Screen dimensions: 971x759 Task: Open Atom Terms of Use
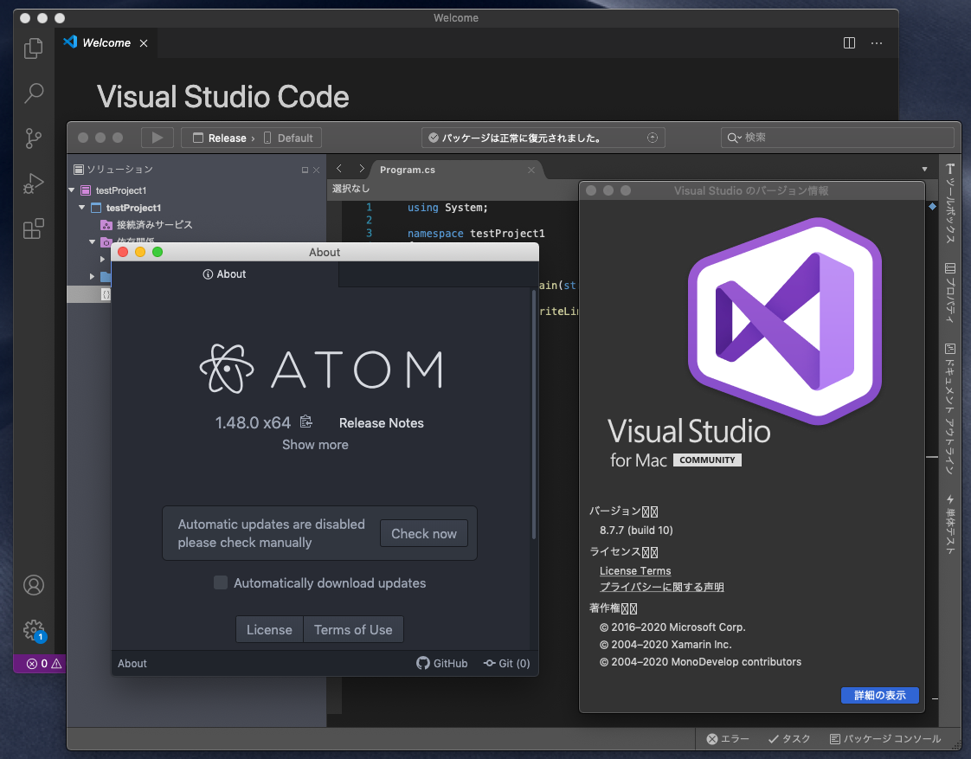pyautogui.click(x=353, y=629)
